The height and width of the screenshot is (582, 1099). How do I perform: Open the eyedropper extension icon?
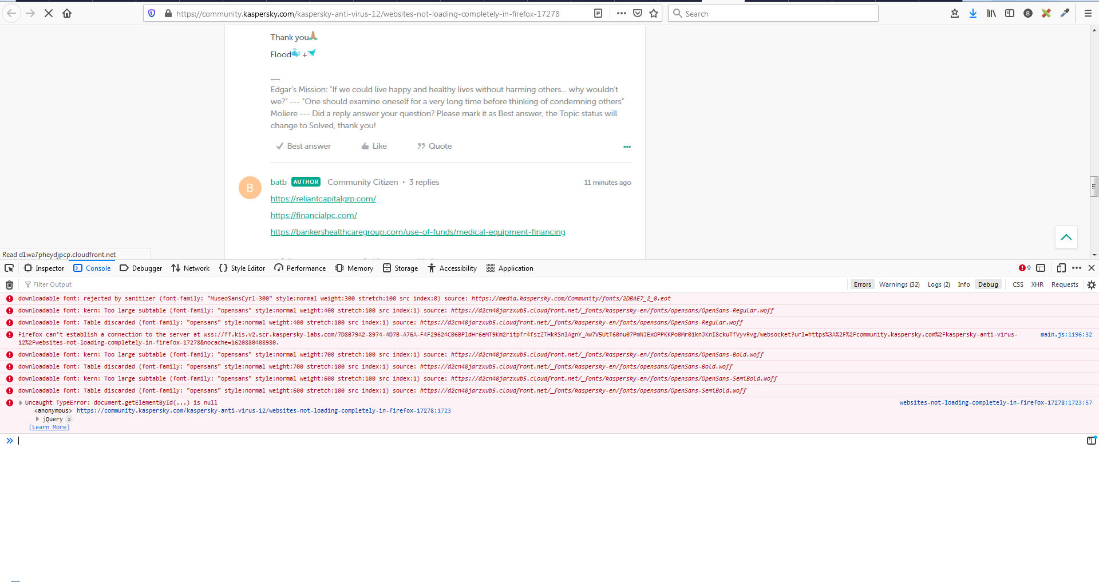pos(1065,13)
